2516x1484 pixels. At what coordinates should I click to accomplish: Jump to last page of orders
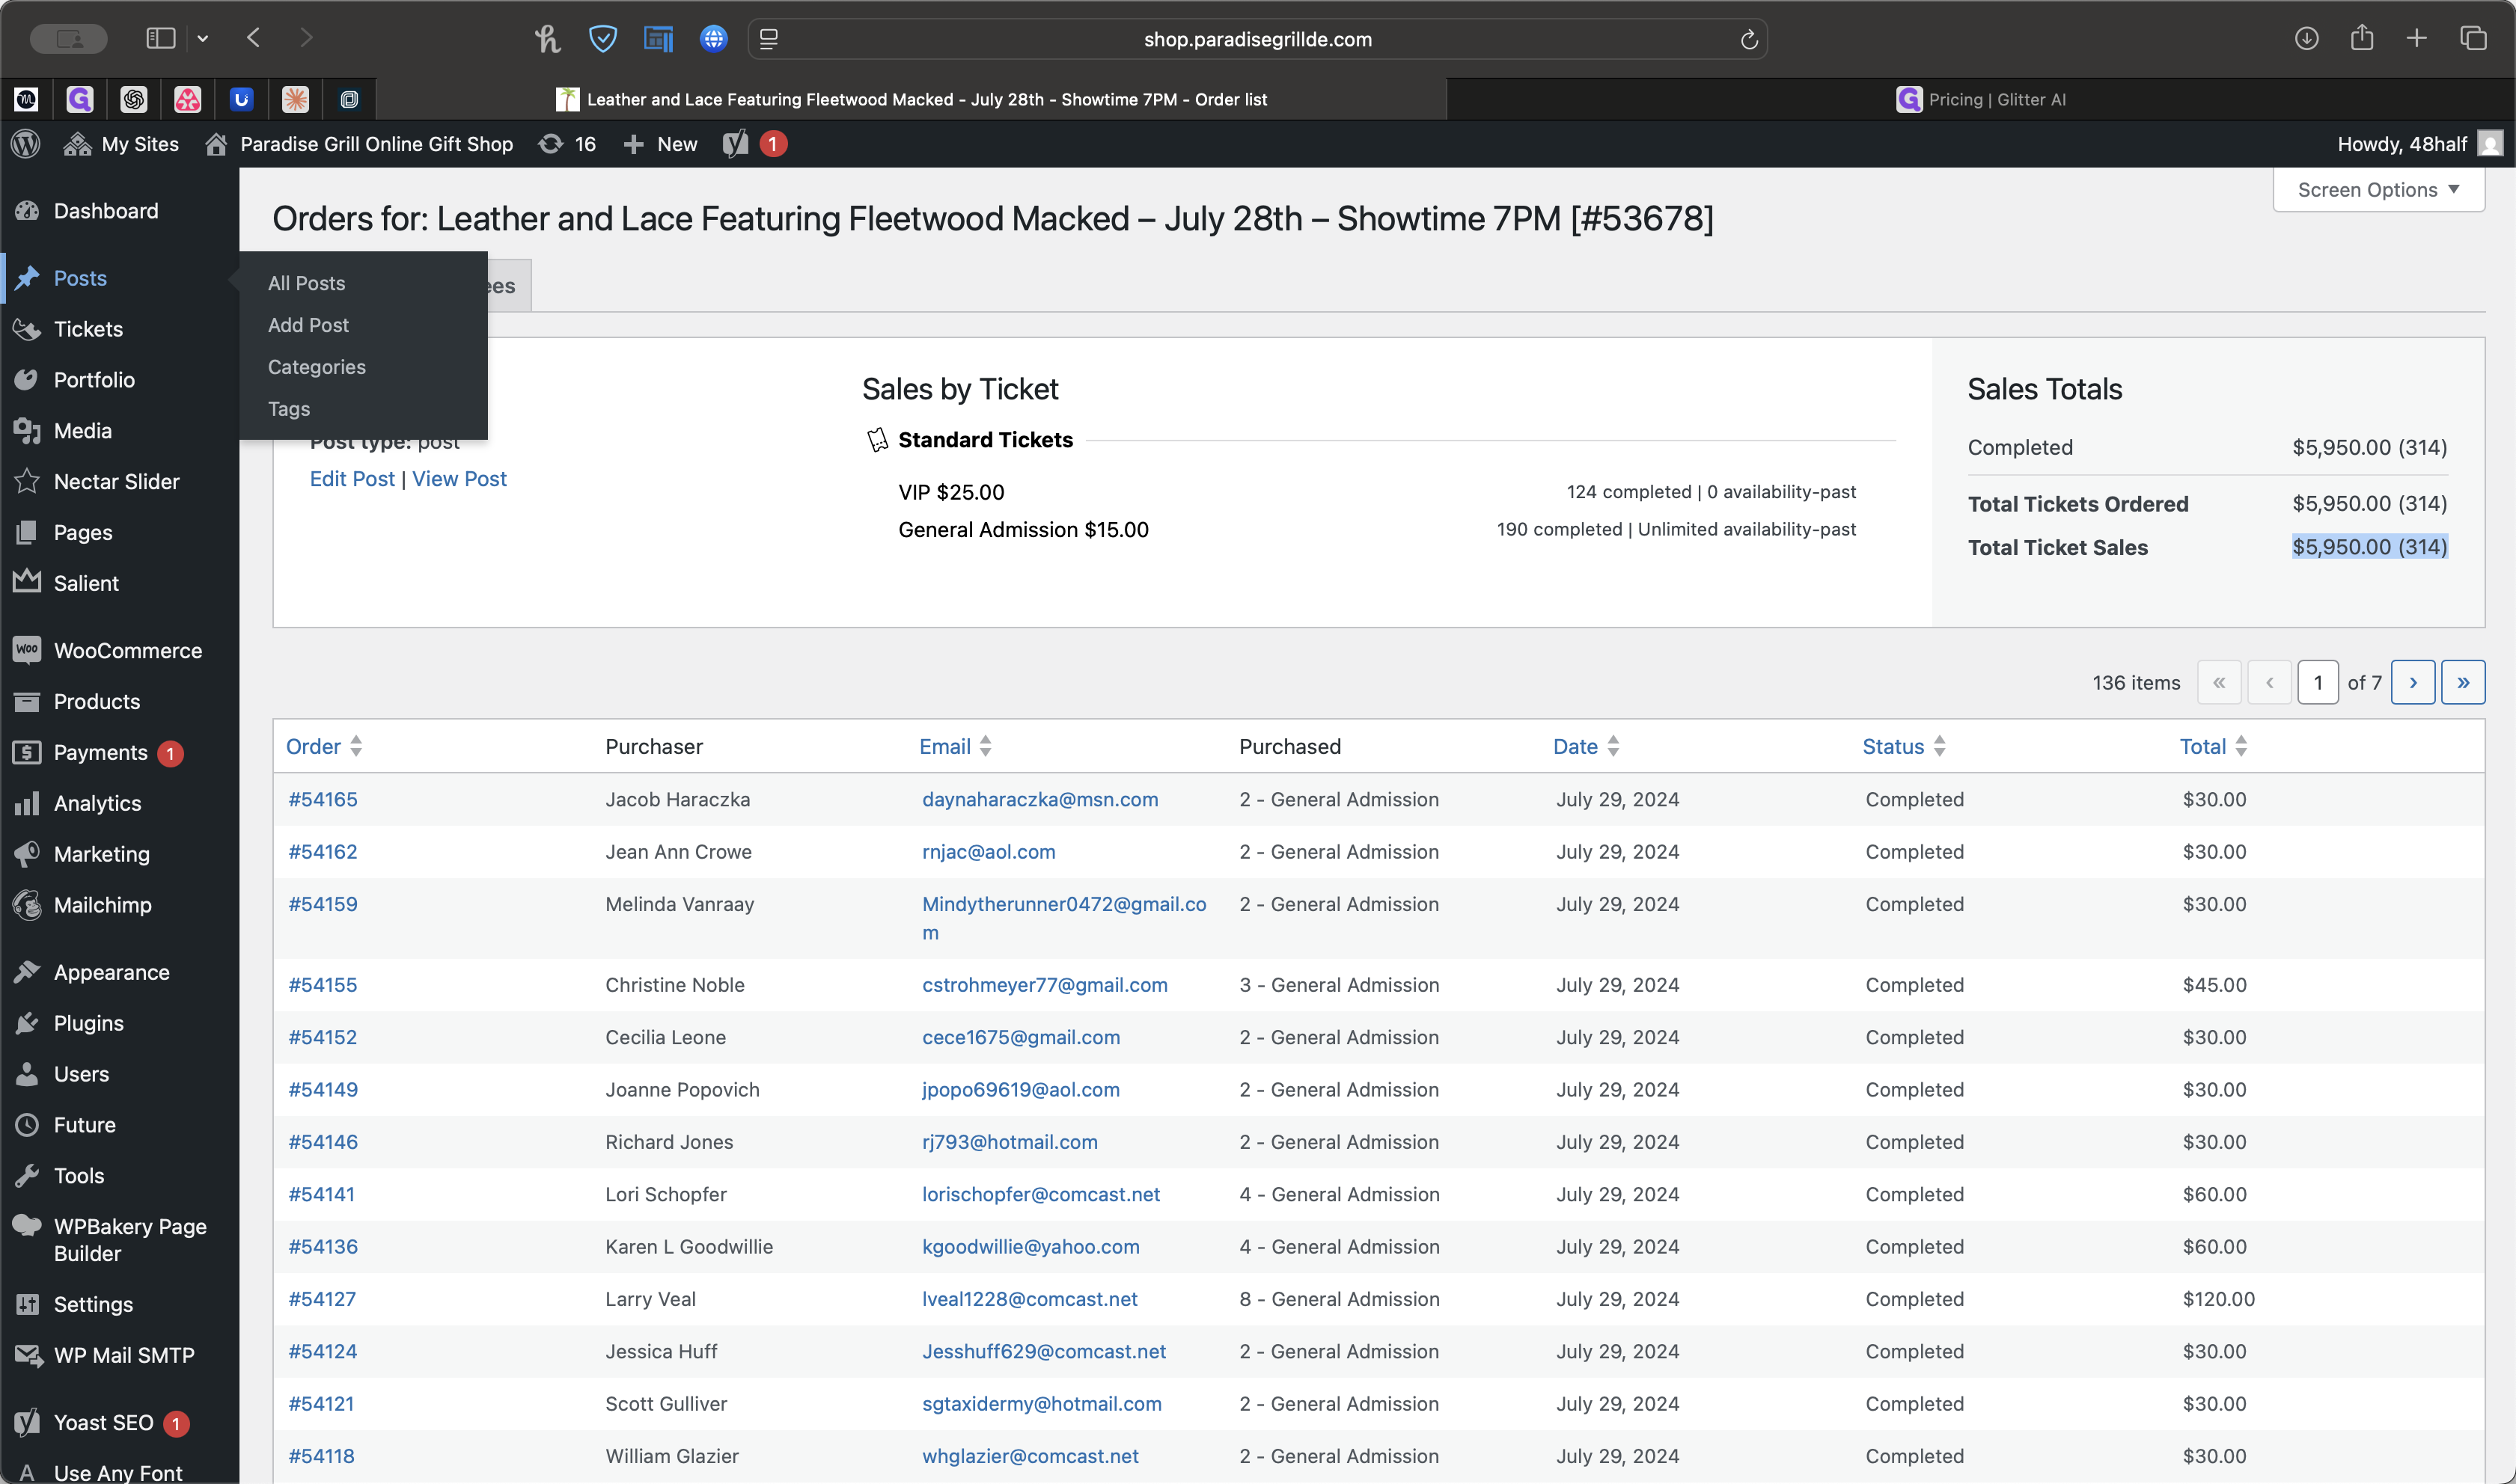tap(2463, 683)
